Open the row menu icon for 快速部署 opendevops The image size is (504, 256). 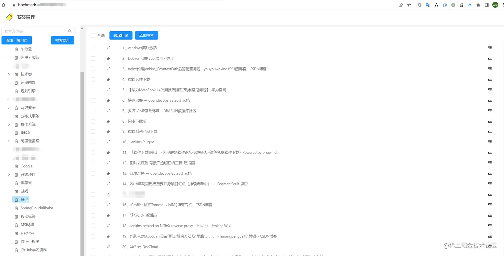point(490,100)
